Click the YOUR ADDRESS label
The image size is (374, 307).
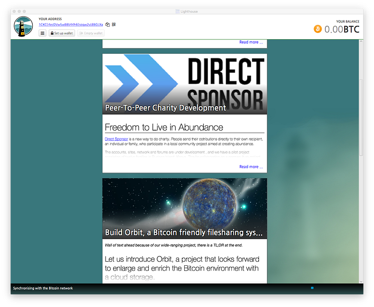(x=50, y=19)
